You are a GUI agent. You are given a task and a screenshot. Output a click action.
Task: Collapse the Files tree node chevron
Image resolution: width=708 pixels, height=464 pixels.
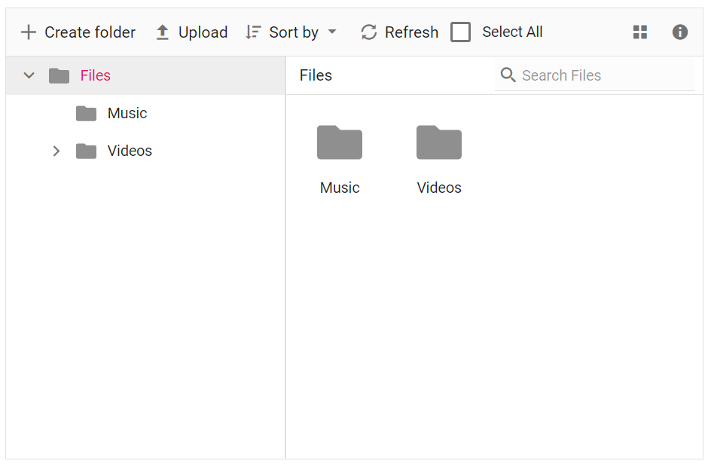coord(29,75)
